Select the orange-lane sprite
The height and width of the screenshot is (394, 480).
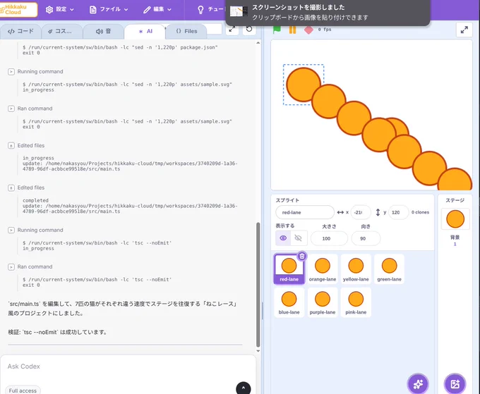[x=323, y=269]
